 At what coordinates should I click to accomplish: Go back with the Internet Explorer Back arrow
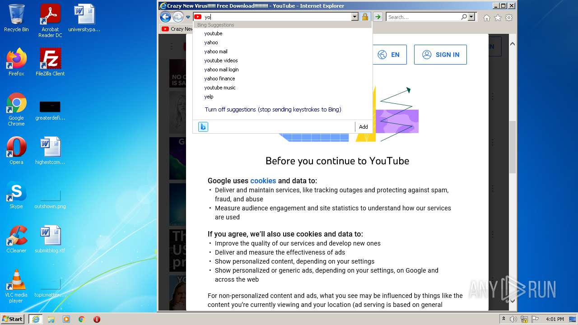coord(165,17)
